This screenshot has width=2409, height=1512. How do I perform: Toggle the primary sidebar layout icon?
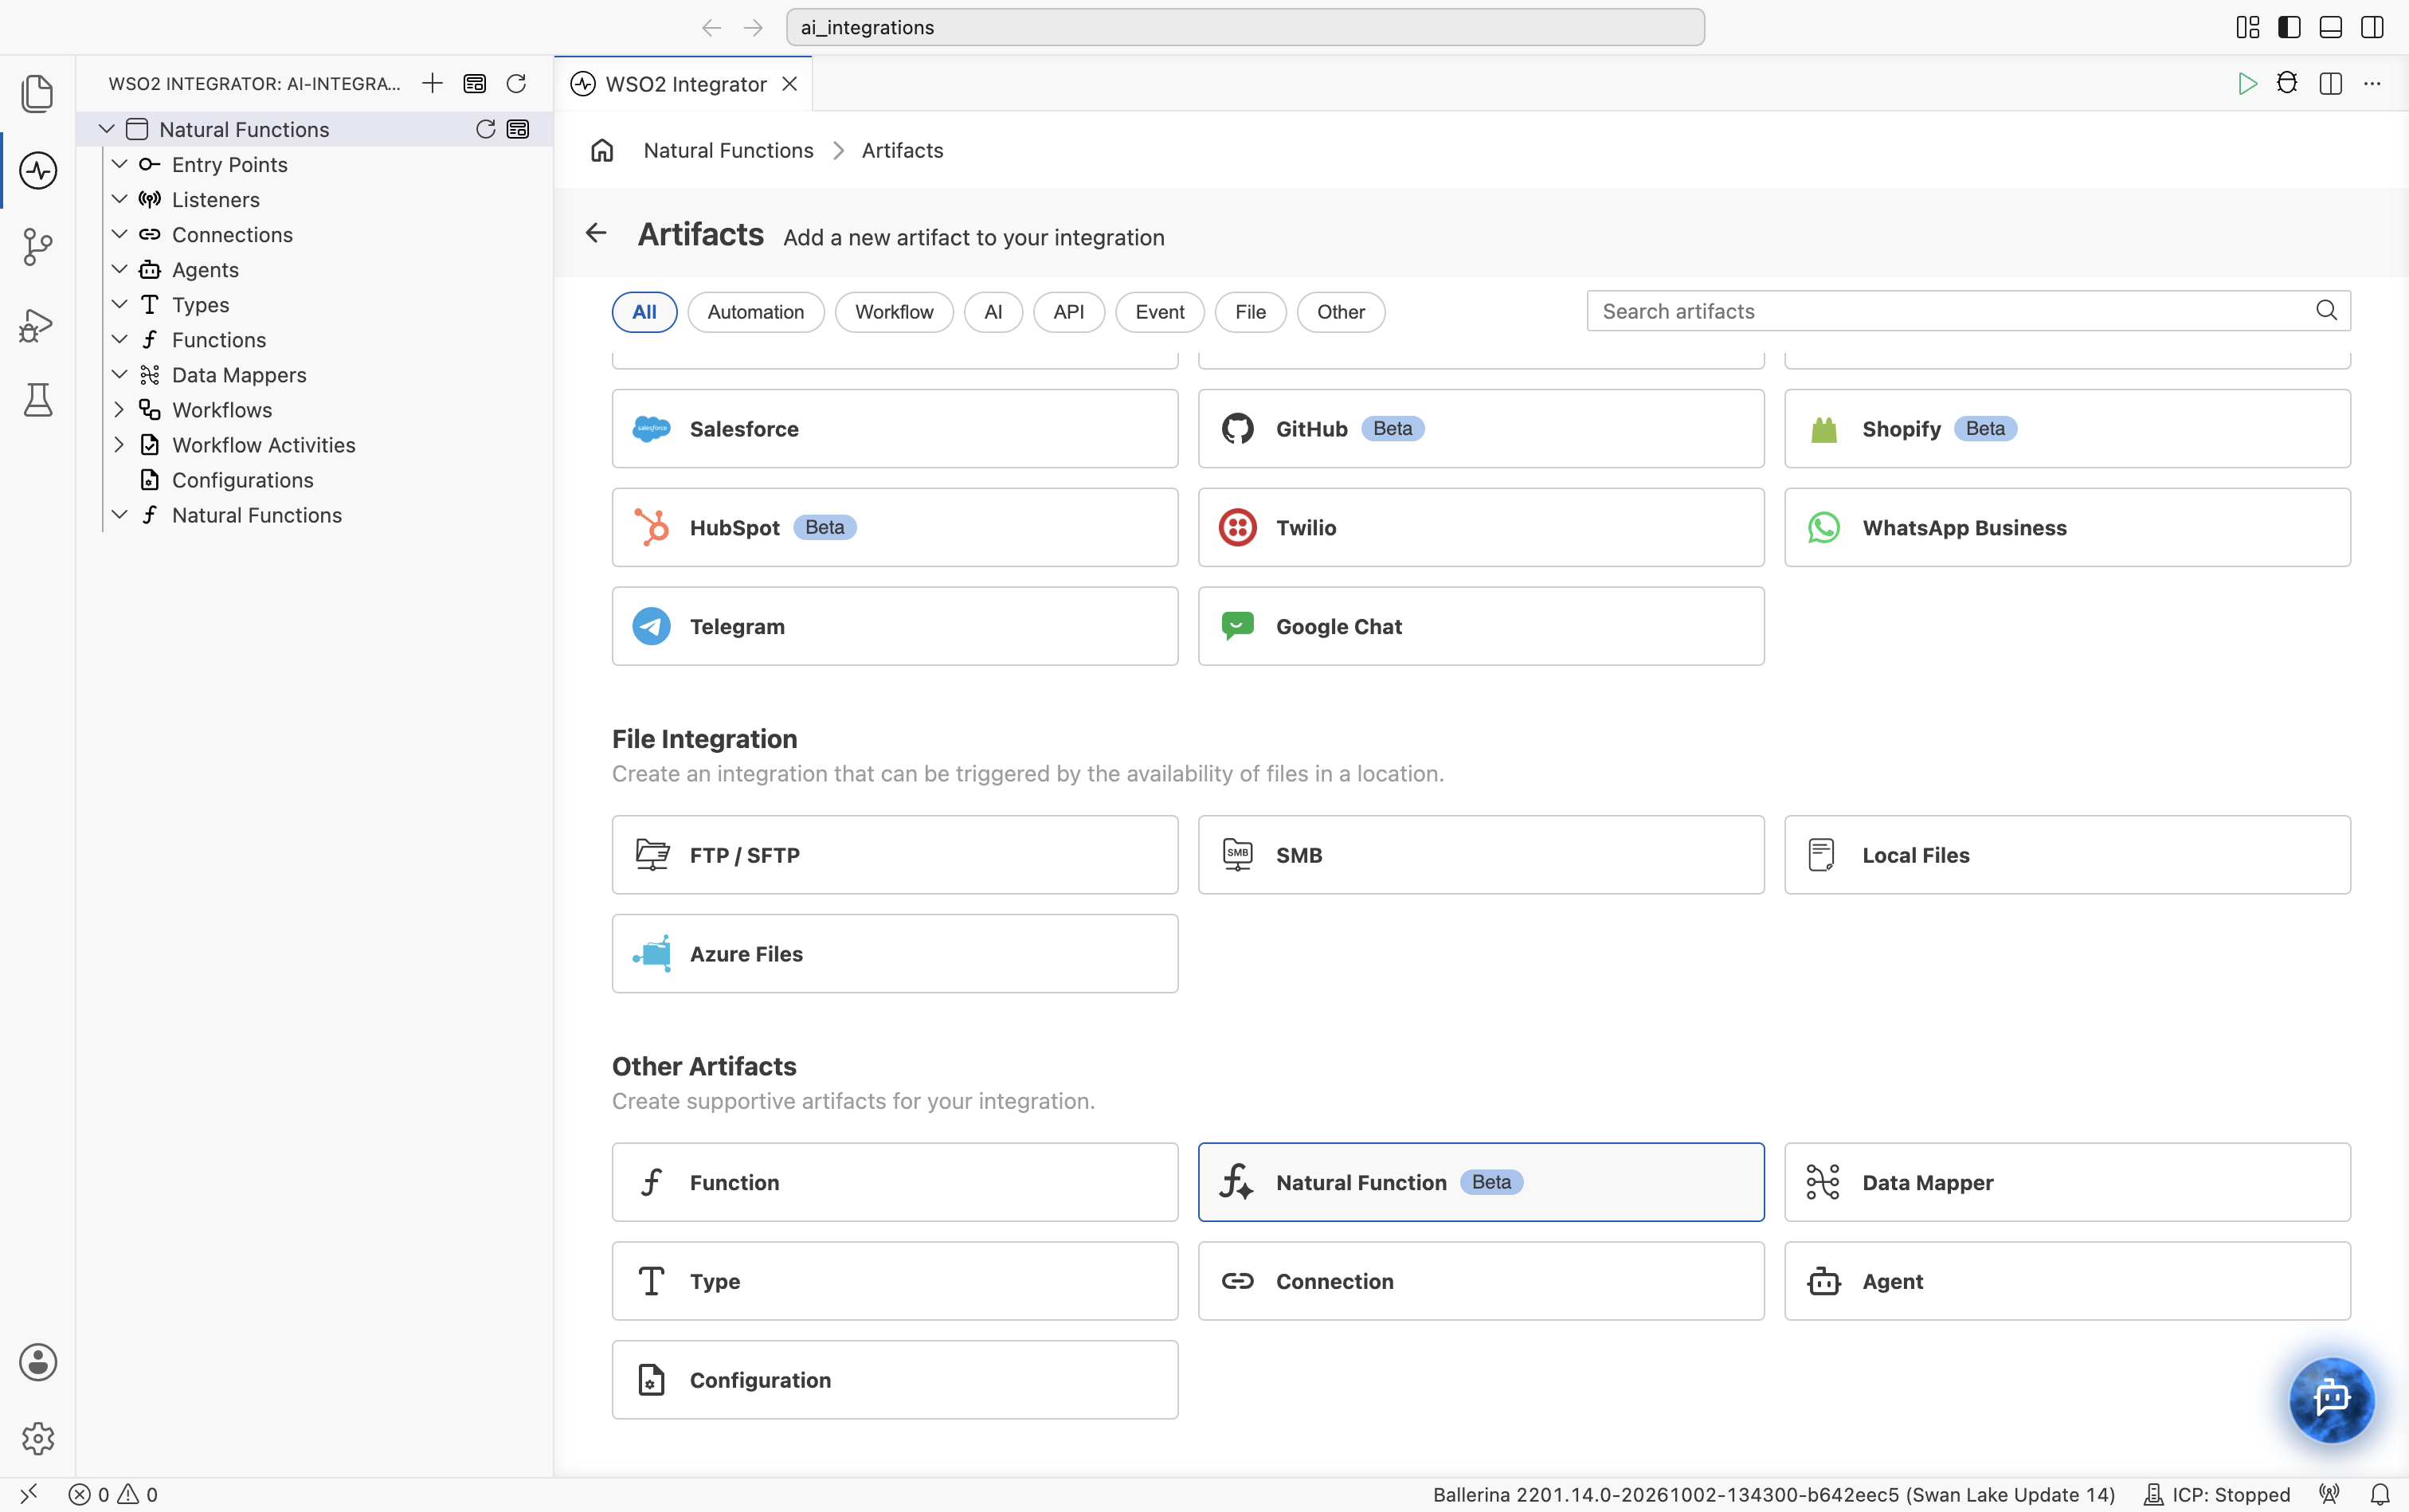coord(2289,27)
